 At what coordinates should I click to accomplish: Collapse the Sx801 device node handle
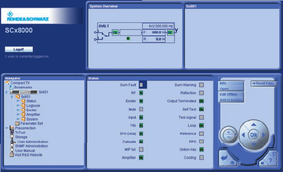click(6, 92)
